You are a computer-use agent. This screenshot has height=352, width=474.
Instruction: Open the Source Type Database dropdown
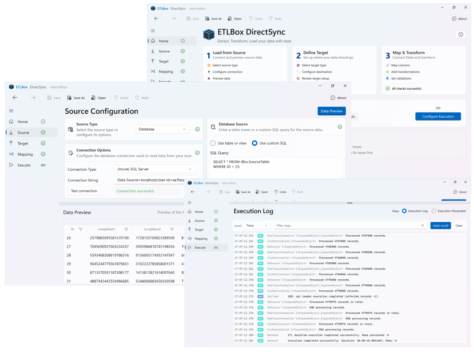pyautogui.click(x=162, y=129)
